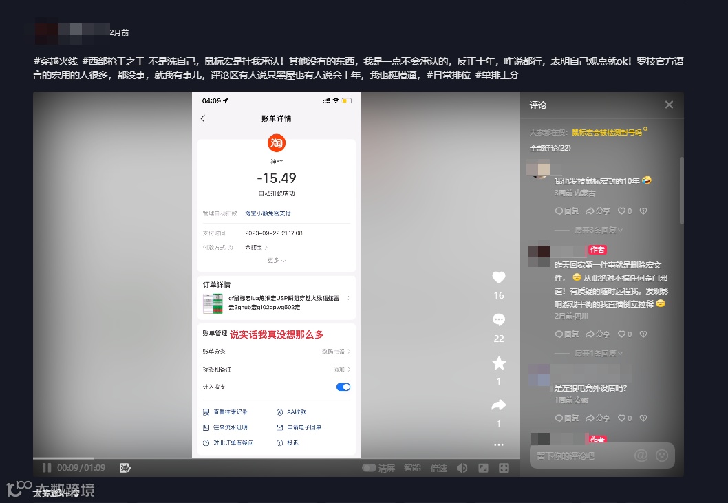Viewport: 728px width, 503px height.
Task: Dislike the 罗技鼠标宏封的10年 comment
Action: [643, 211]
